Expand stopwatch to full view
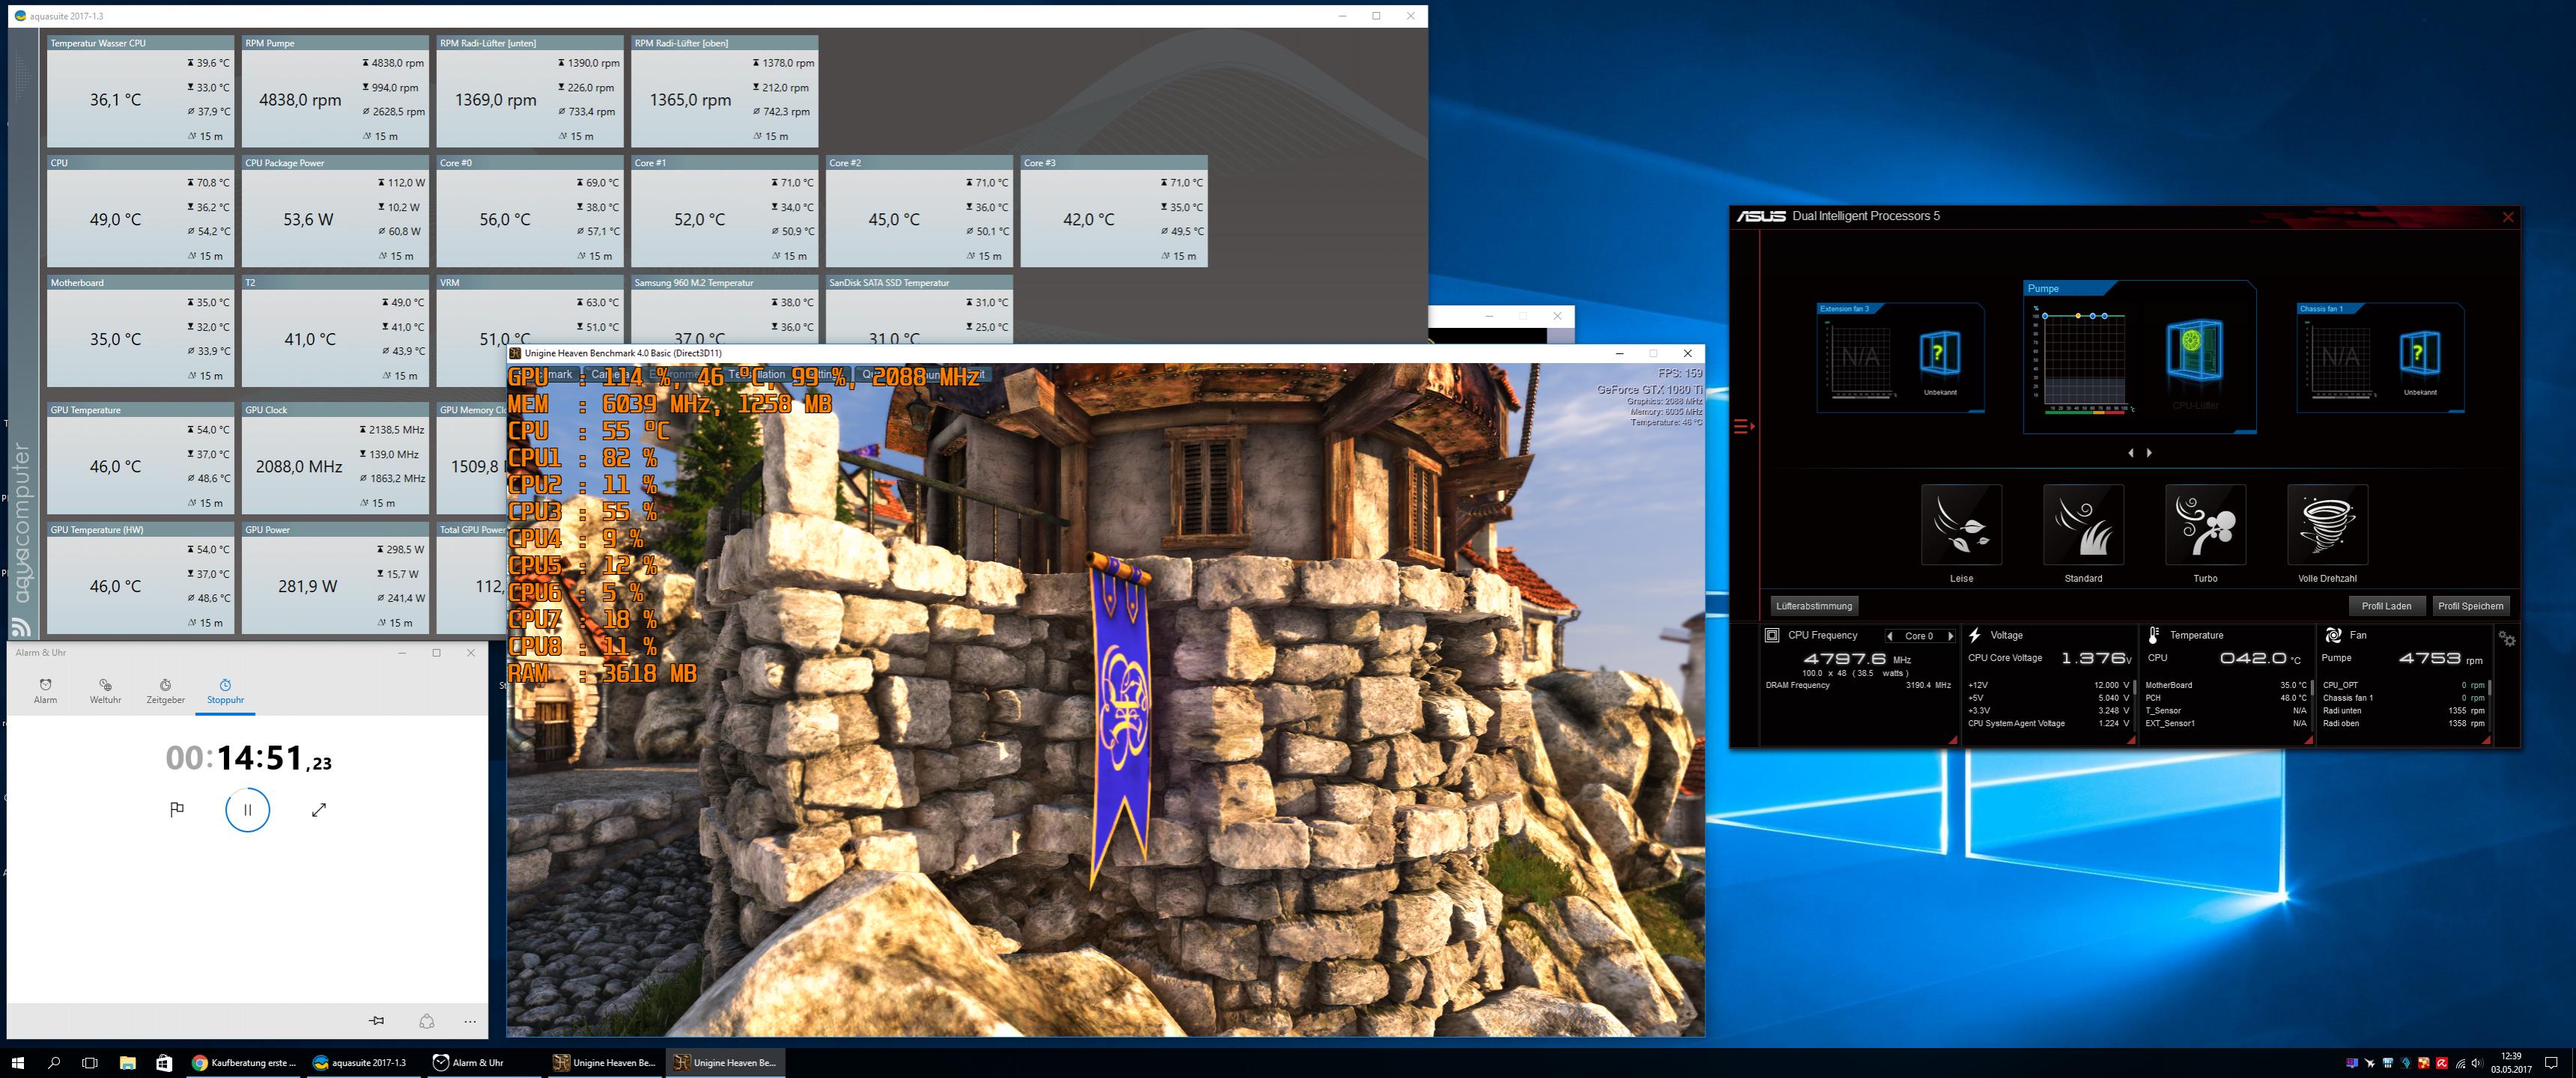2576x1078 pixels. pos(319,809)
